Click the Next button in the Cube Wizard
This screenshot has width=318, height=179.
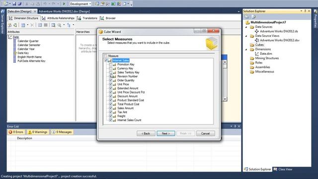pyautogui.click(x=165, y=134)
